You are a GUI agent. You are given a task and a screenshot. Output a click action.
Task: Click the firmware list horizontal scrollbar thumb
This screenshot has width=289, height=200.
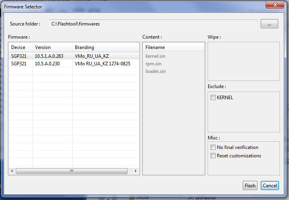point(72,171)
